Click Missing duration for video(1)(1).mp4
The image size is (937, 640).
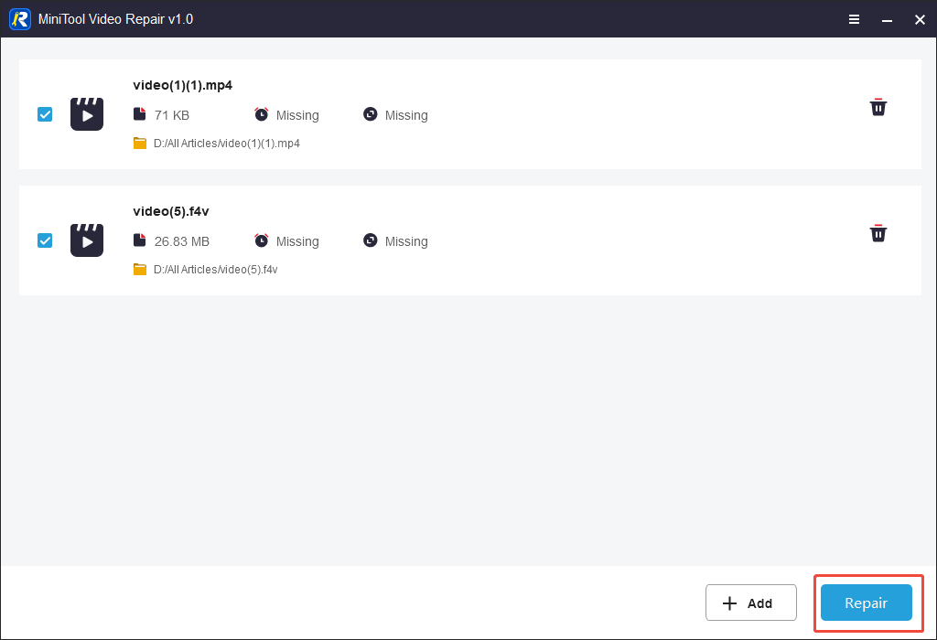pyautogui.click(x=297, y=115)
